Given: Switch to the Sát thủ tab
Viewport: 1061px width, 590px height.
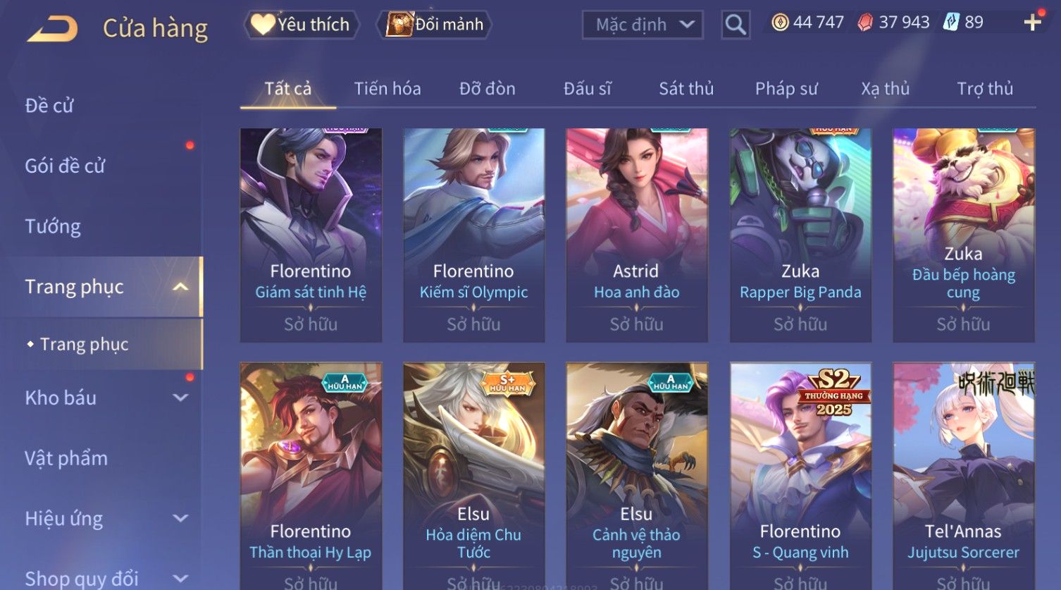Looking at the screenshot, I should [686, 89].
